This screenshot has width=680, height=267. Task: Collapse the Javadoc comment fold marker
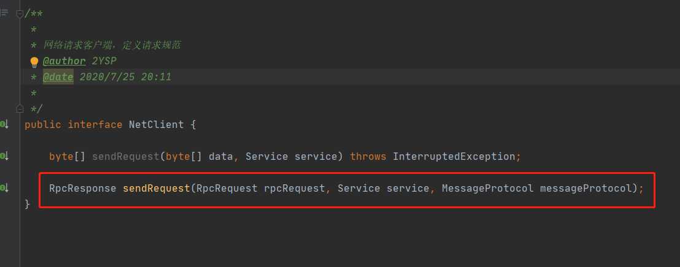(20, 13)
